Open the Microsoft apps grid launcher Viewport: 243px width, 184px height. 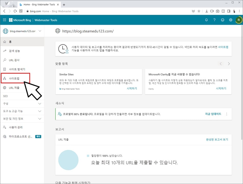click(5, 20)
